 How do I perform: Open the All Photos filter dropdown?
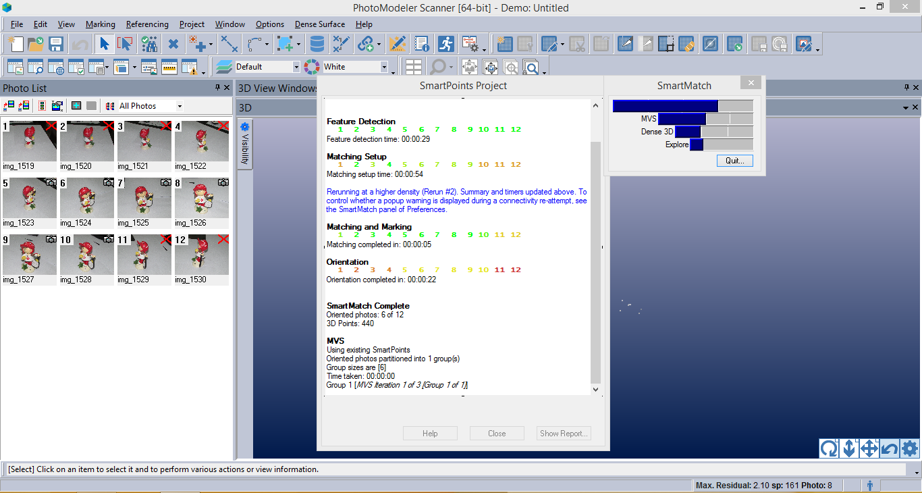pos(179,106)
